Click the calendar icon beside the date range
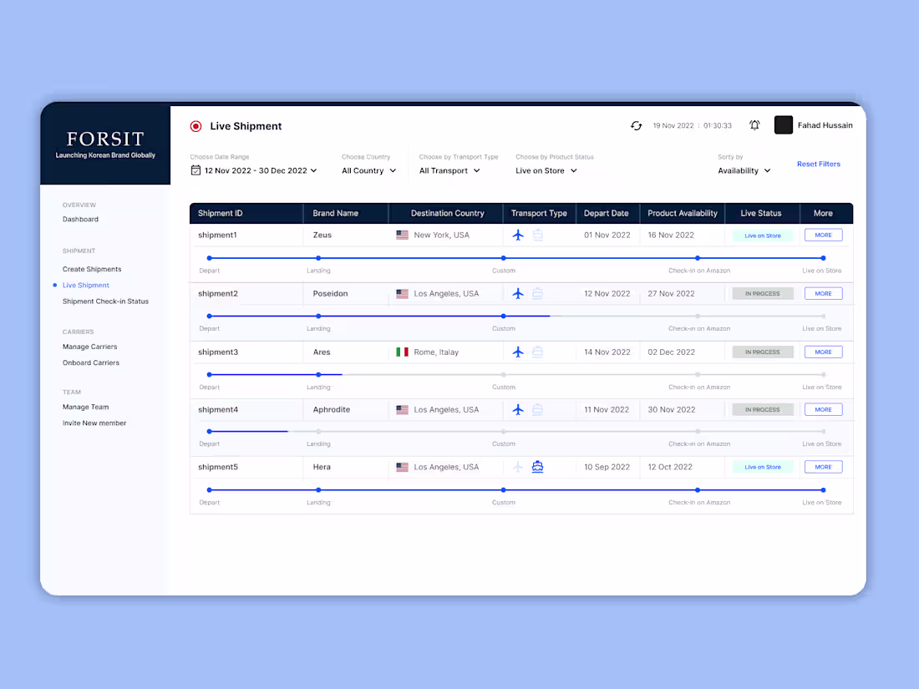919x689 pixels. [x=196, y=170]
